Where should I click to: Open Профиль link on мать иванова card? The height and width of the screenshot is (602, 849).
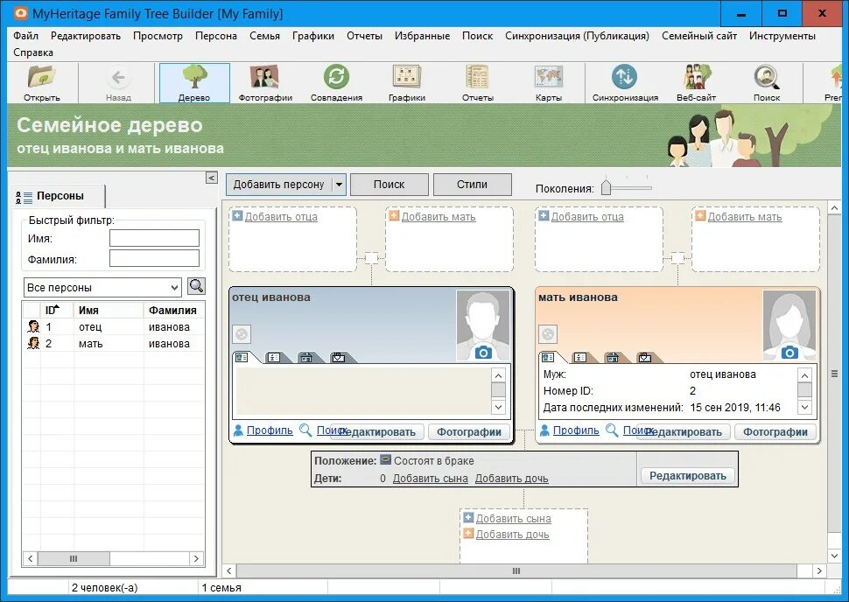576,430
